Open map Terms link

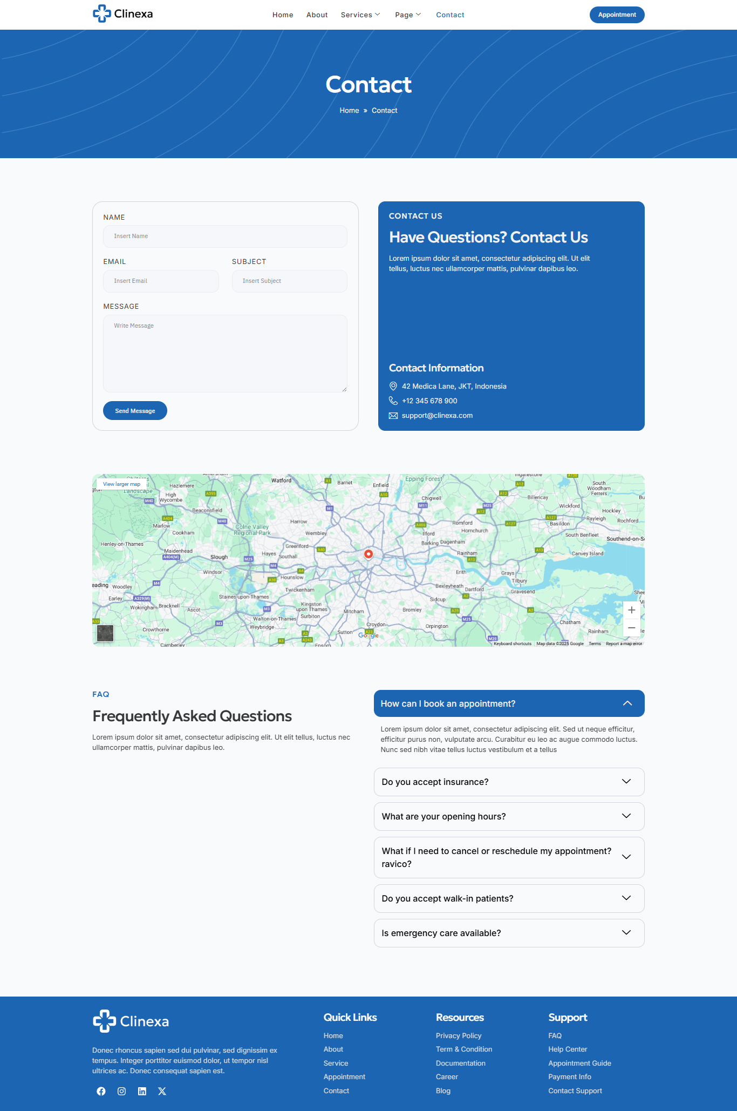click(x=595, y=643)
